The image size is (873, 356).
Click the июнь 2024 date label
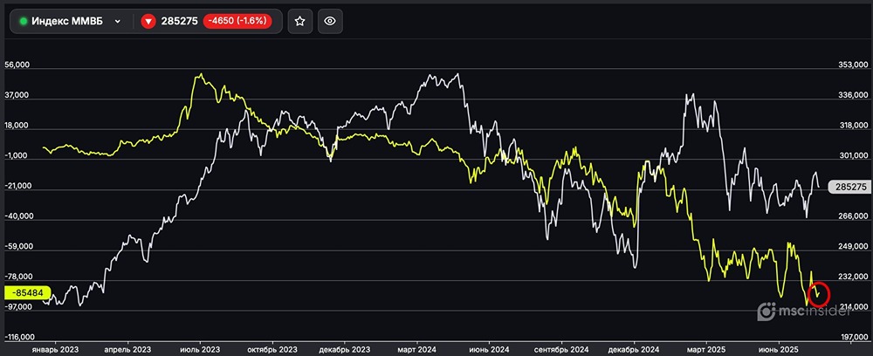(490, 349)
